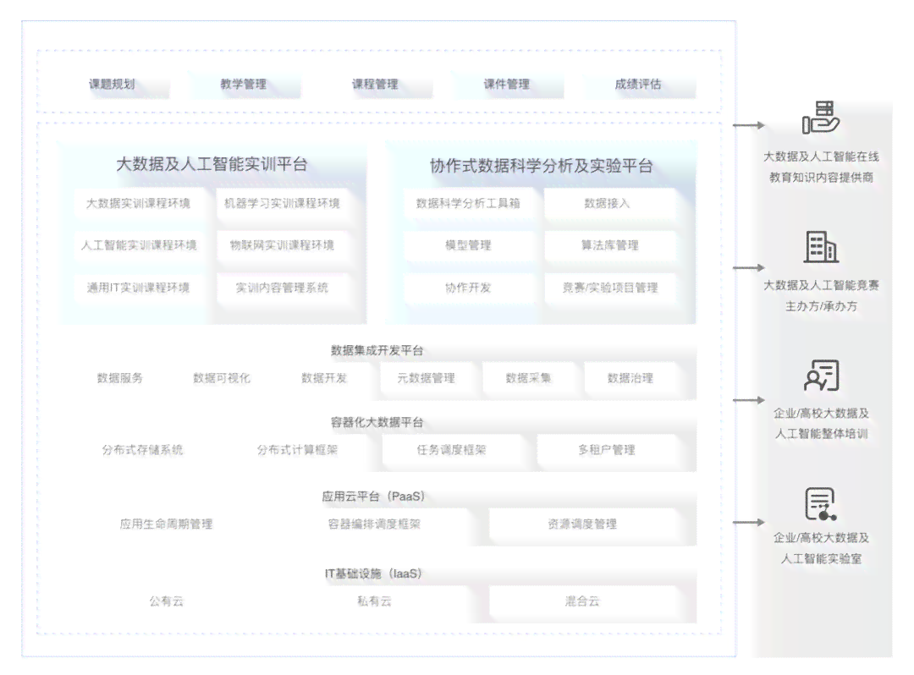Click 数据开发 item
The height and width of the screenshot is (675, 914).
[324, 378]
